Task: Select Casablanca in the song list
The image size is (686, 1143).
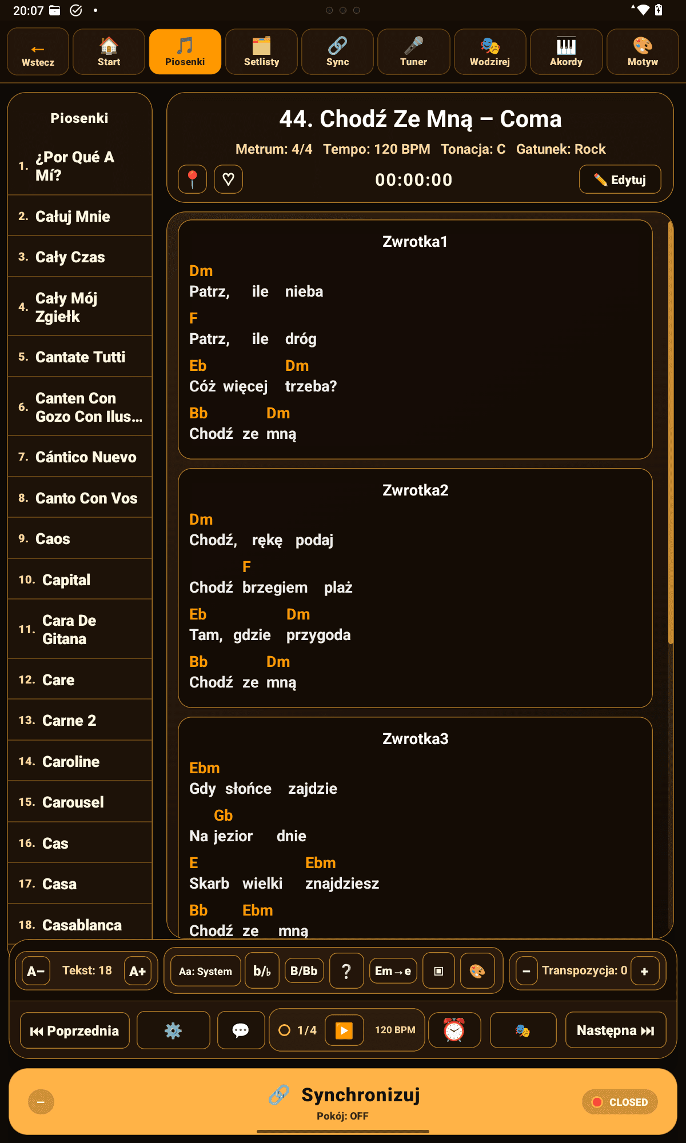Action: (x=82, y=925)
